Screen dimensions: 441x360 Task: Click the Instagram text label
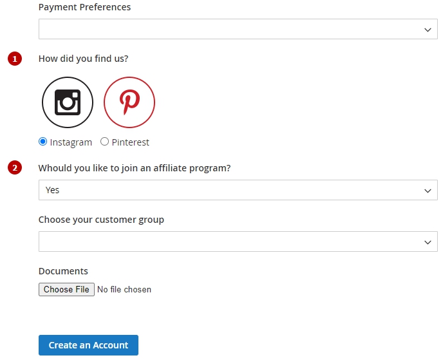71,142
